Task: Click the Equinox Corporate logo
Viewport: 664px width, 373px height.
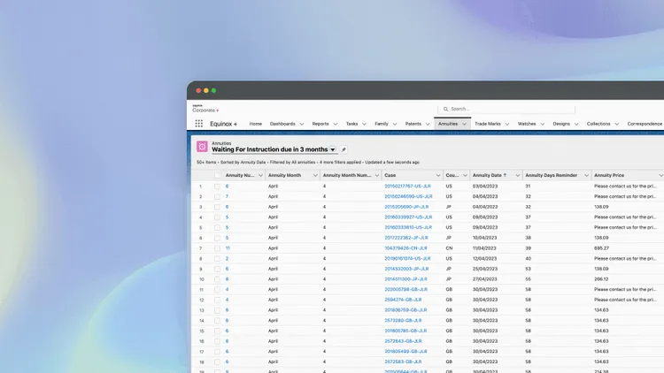Action: (x=205, y=109)
